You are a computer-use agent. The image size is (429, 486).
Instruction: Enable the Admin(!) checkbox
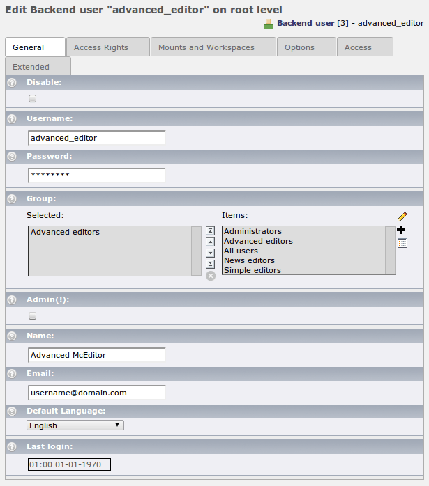32,316
